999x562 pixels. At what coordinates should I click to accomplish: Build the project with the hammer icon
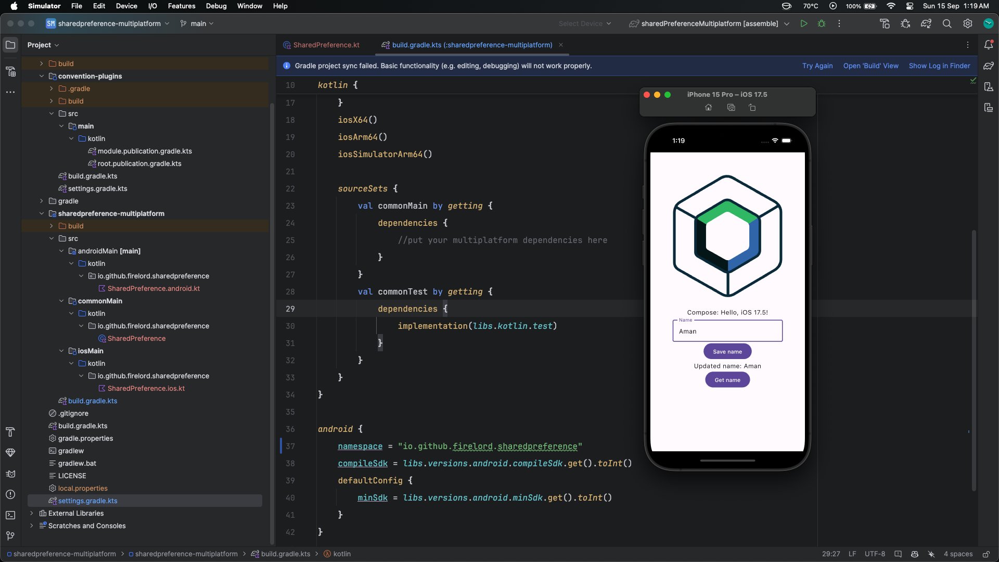coord(885,23)
